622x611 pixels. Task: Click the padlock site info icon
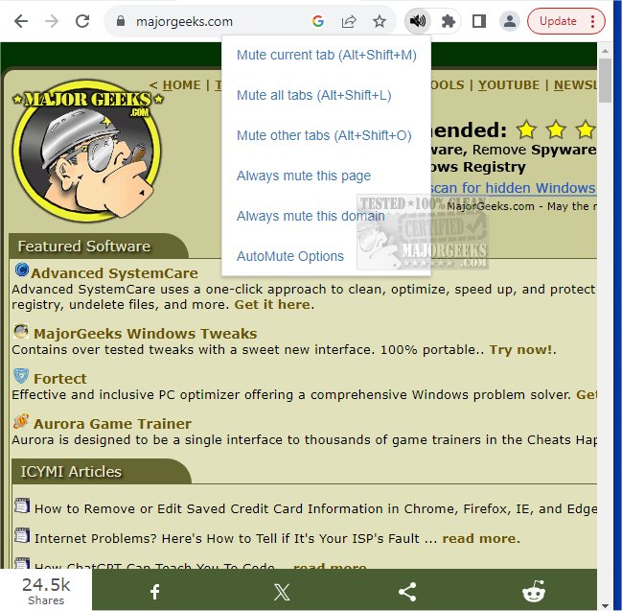121,21
